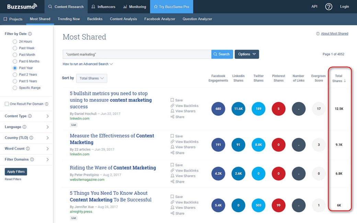357x223 pixels.
Task: Open the Sort by Total Shares dropdown
Action: (91, 78)
